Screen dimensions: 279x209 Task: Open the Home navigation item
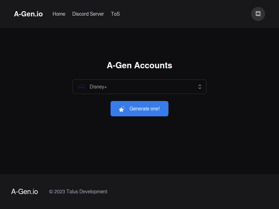pos(59,14)
